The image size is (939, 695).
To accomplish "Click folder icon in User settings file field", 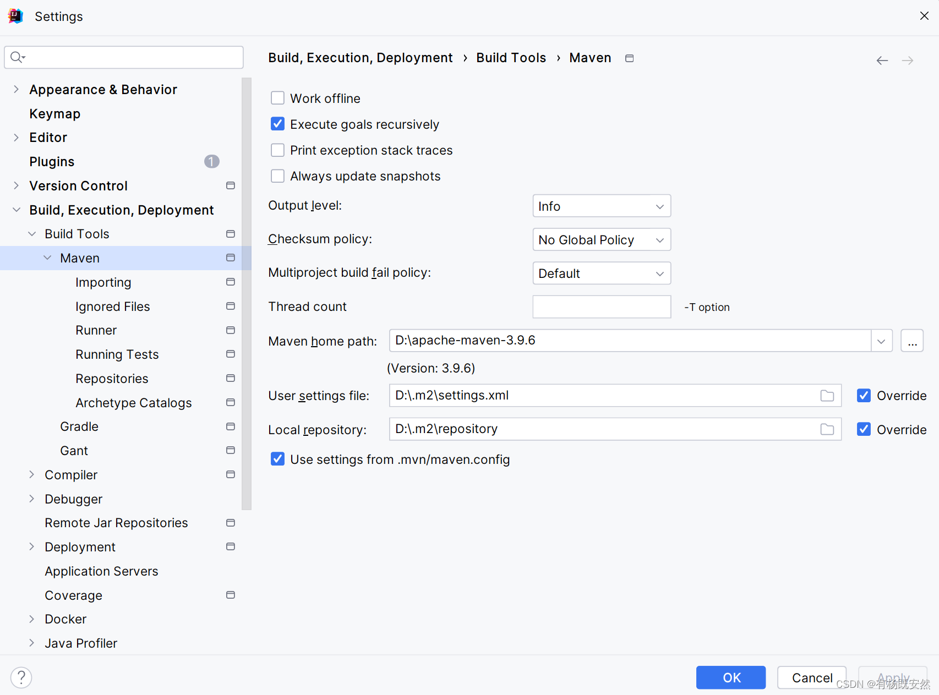I will [827, 396].
